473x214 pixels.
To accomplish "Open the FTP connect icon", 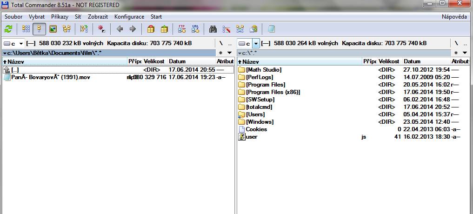I will pyautogui.click(x=182, y=29).
